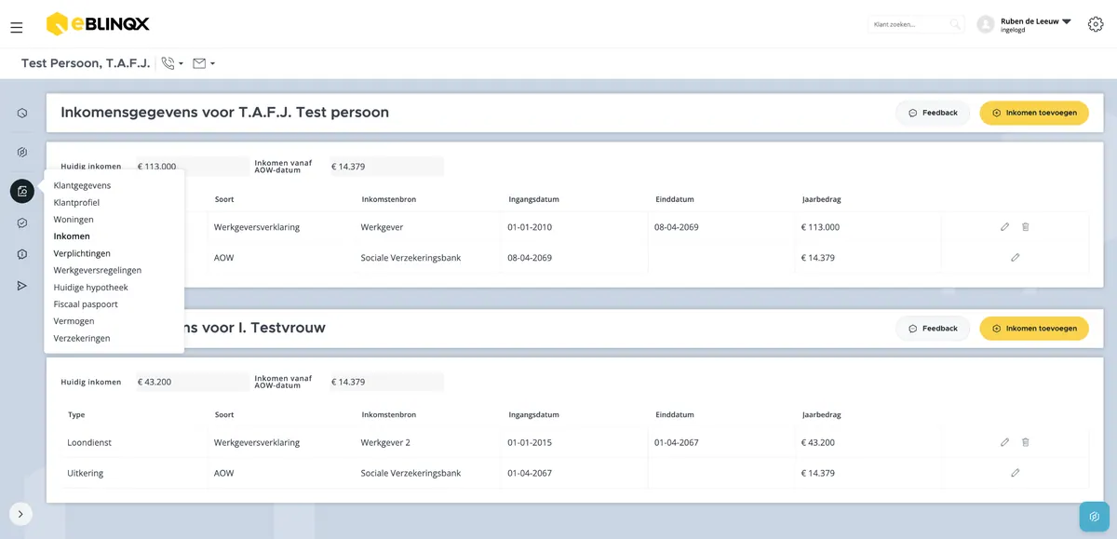Open the hamburger navigation menu
1117x539 pixels.
point(17,28)
